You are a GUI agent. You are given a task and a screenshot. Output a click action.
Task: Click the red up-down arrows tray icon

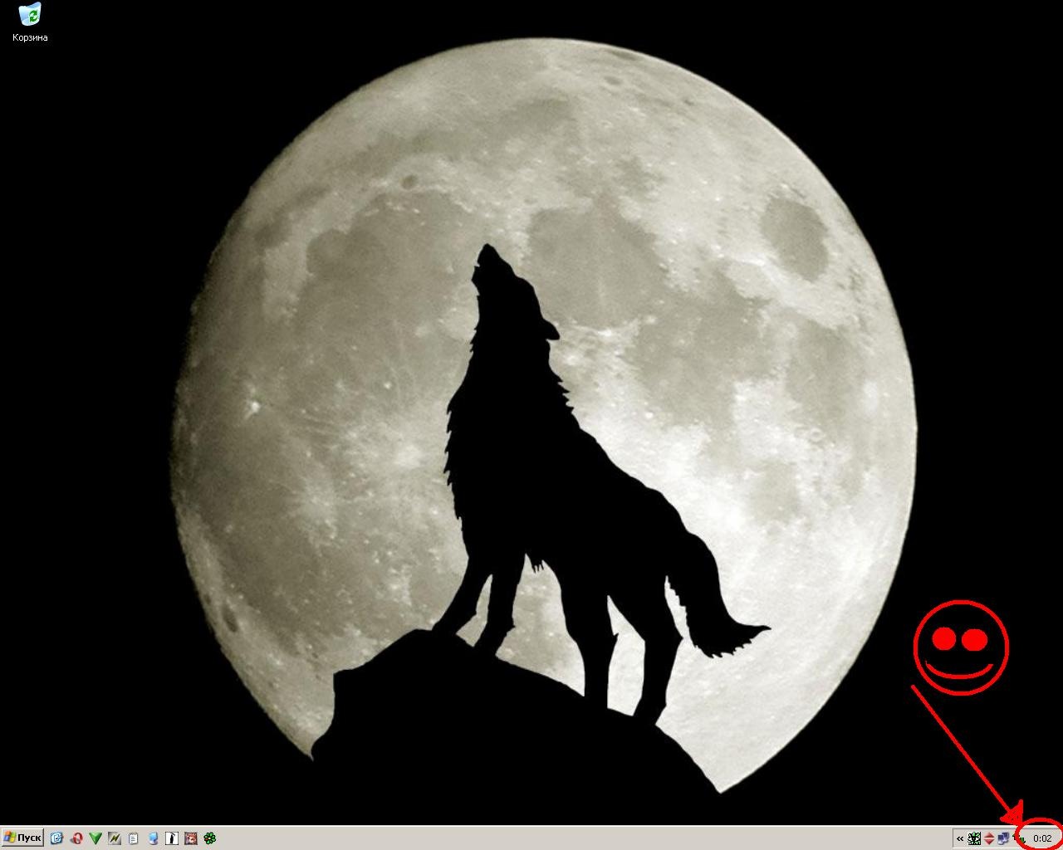coord(989,838)
